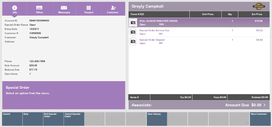Image resolution: width=272 pixels, height=127 pixels.
Task: Click the disabled Sell Non-Merch button
Action: (x=95, y=119)
